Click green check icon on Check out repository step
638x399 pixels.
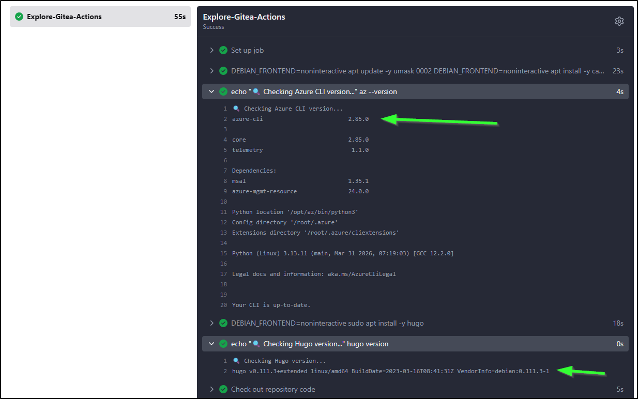[x=223, y=389]
